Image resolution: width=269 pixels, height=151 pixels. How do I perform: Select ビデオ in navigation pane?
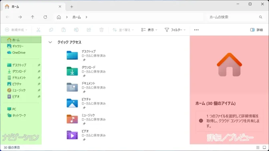21,97
